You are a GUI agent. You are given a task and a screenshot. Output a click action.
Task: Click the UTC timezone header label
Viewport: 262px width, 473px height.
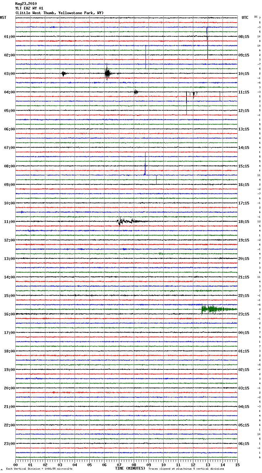point(245,18)
